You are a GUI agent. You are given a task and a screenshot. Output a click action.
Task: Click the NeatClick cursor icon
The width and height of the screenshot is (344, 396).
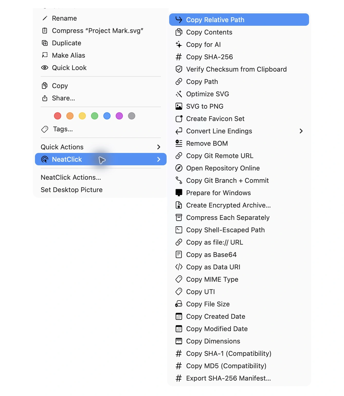coord(45,159)
